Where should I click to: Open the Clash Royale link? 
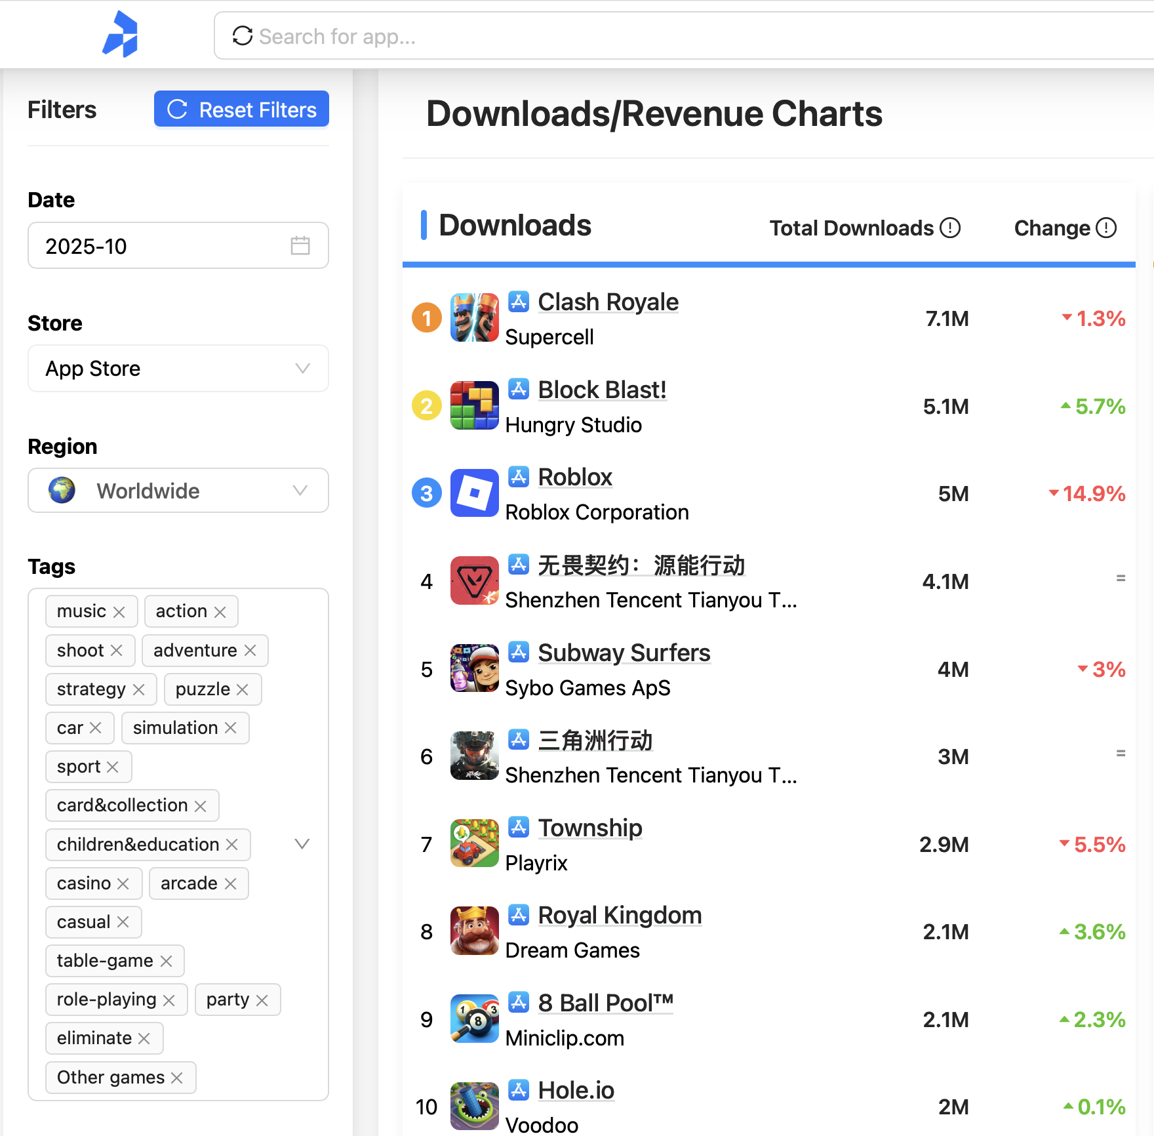(607, 302)
